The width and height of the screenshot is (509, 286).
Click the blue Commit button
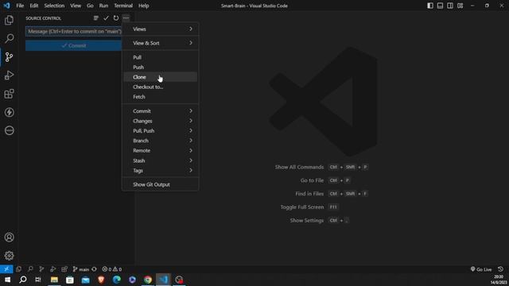pos(74,46)
